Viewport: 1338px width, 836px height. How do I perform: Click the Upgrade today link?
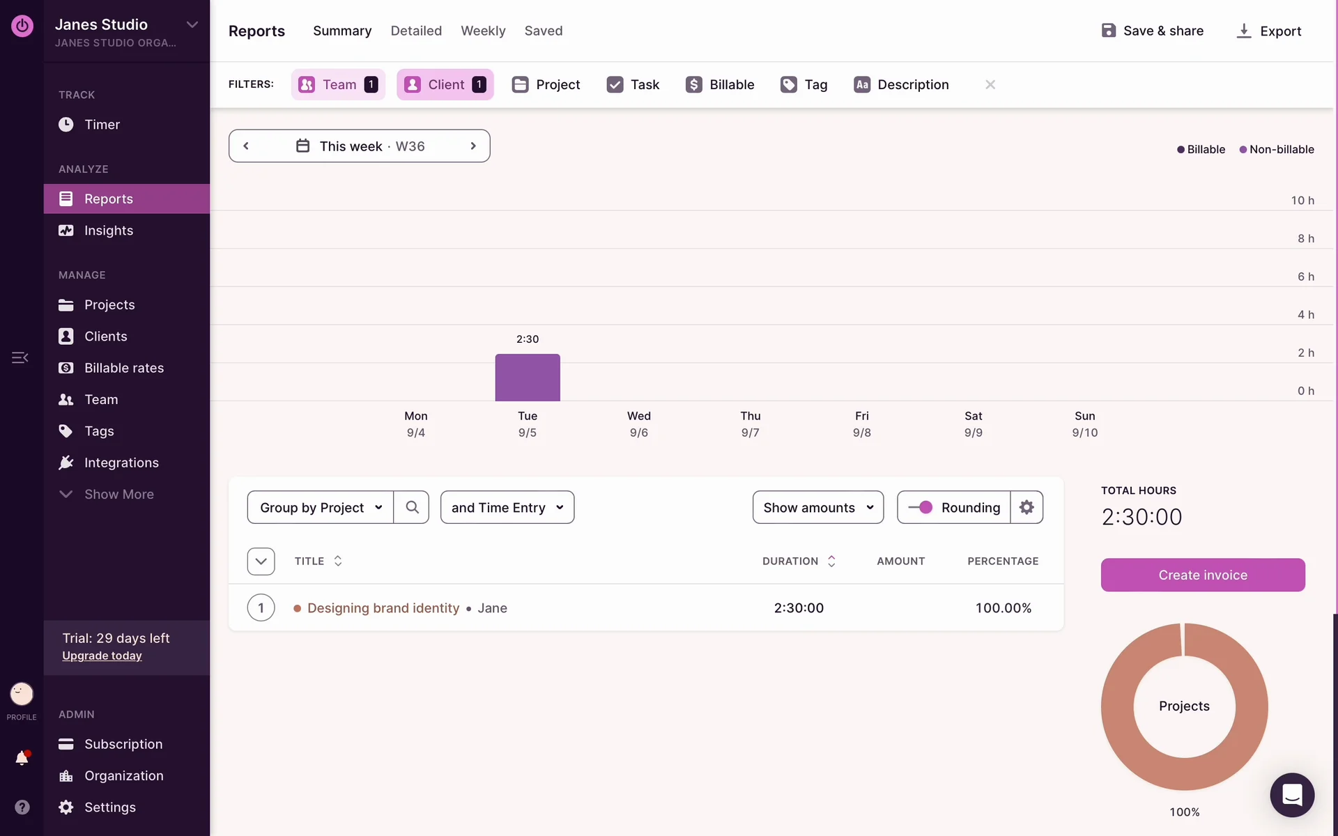pos(102,656)
